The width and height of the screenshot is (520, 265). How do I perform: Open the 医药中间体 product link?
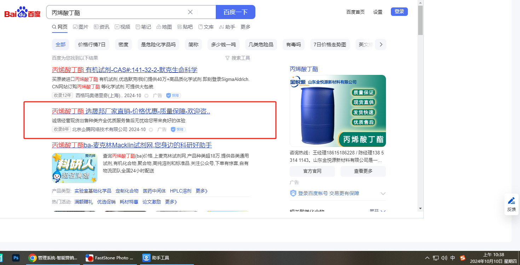click(x=154, y=191)
